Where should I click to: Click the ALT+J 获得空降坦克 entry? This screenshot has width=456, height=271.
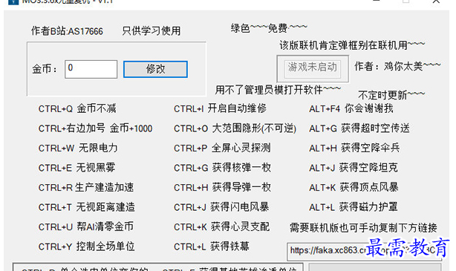(354, 168)
